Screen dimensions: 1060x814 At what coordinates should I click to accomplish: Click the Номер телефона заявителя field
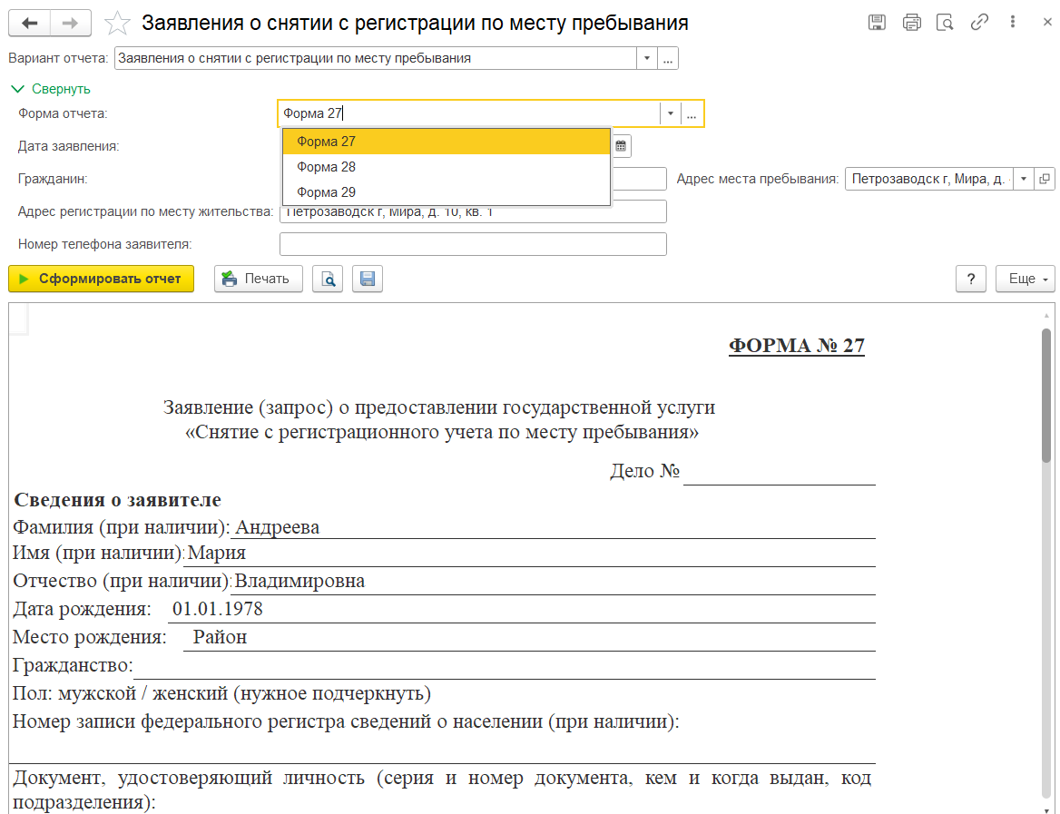tap(472, 244)
